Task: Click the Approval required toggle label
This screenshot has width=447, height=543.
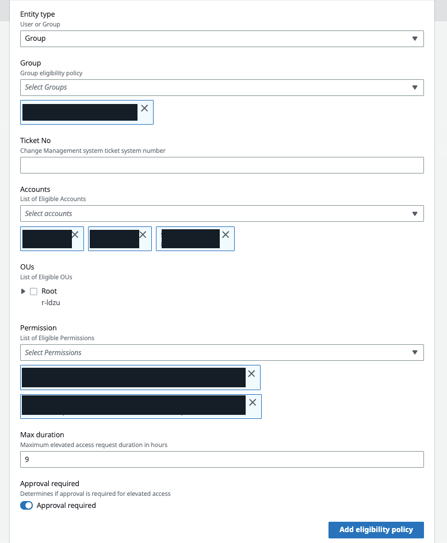Action: (66, 506)
